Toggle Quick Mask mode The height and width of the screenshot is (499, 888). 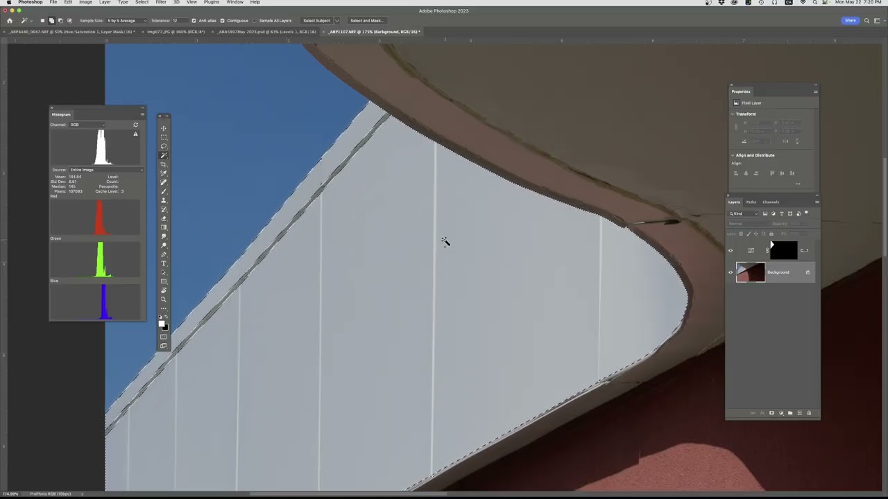pos(164,338)
